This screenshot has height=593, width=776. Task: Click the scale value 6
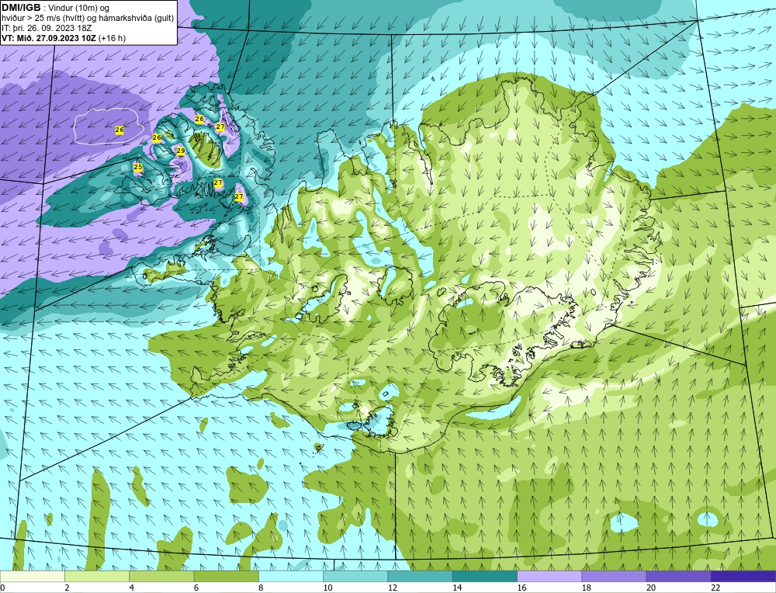pyautogui.click(x=196, y=588)
